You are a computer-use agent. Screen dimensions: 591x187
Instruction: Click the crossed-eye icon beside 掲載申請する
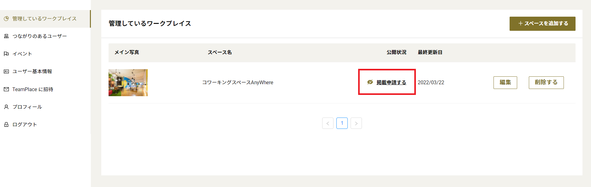click(x=370, y=82)
